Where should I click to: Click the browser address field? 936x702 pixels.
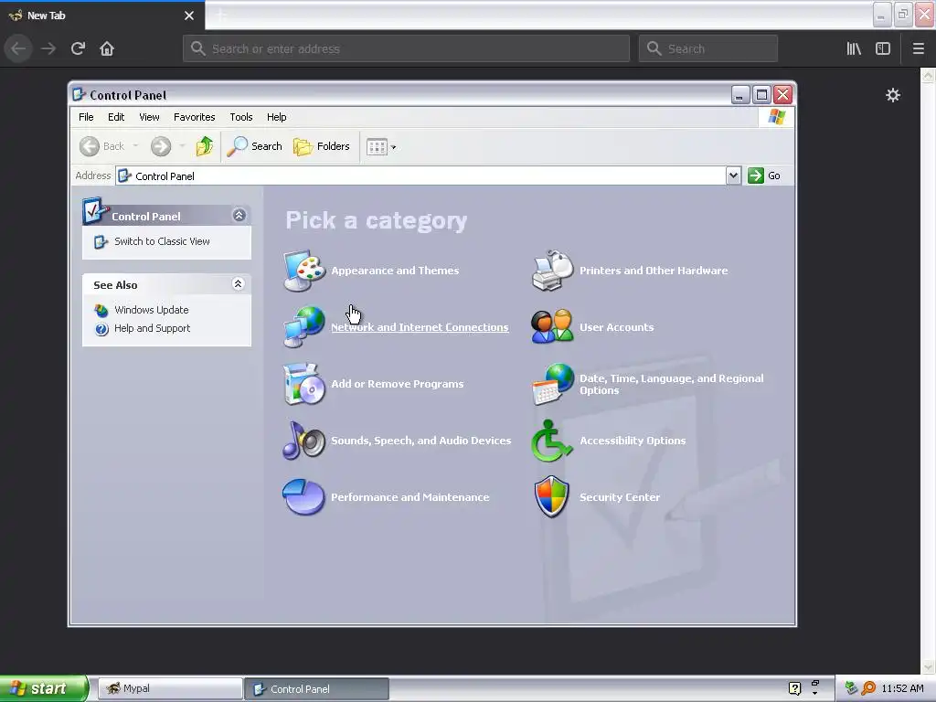407,48
